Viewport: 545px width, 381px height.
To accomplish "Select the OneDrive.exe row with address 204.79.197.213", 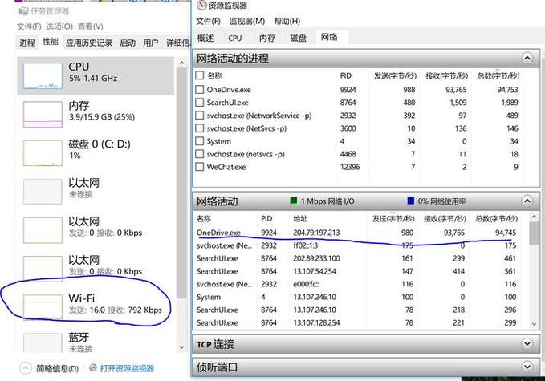I will point(356,233).
